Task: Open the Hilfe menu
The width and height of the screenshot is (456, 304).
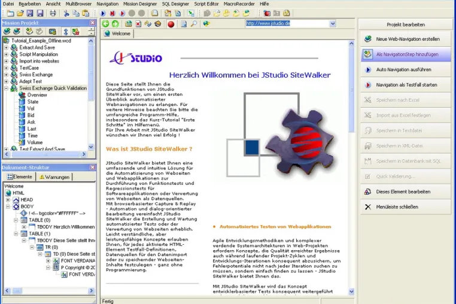Action: click(x=264, y=4)
